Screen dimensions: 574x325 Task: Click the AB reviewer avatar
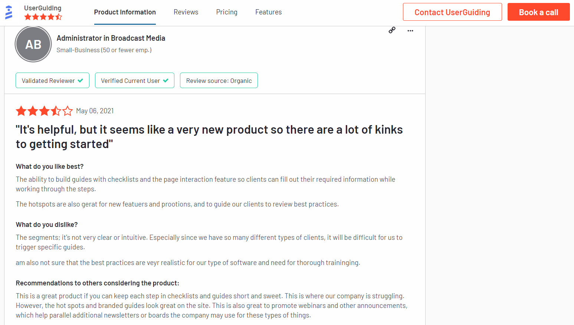(x=33, y=44)
